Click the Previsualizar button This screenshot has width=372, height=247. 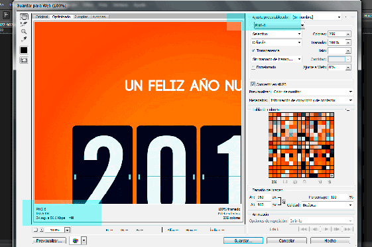click(x=49, y=240)
